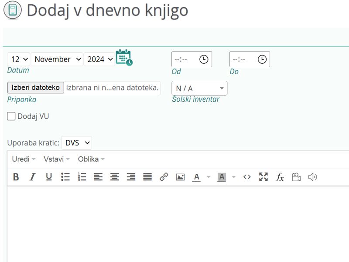
Task: Open the source code view
Action: [x=247, y=177]
